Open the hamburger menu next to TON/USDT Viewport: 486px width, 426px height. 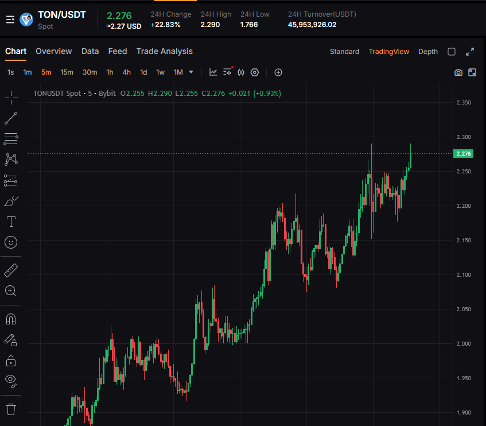tap(10, 20)
